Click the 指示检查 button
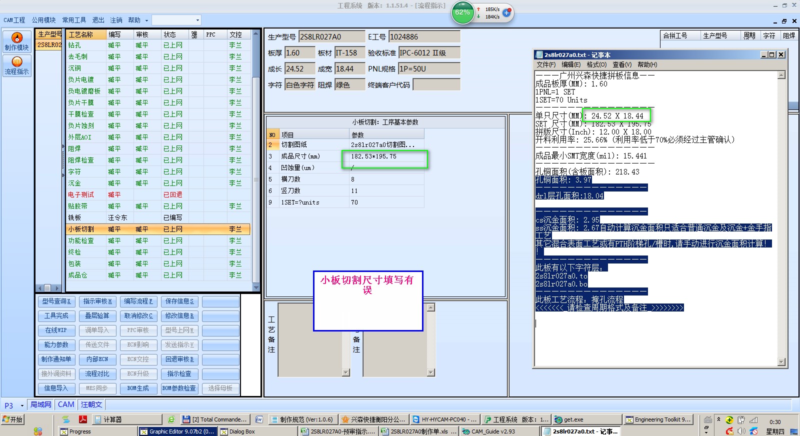 pos(179,374)
